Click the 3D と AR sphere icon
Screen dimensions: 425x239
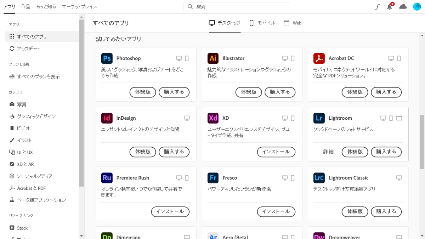[12, 164]
